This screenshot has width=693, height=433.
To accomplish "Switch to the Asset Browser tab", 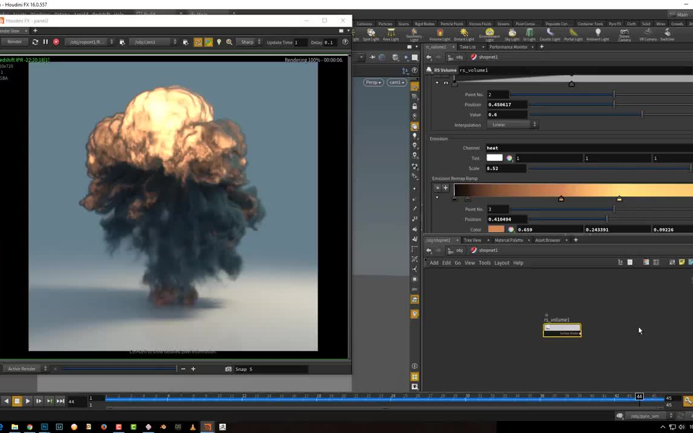I will click(547, 241).
